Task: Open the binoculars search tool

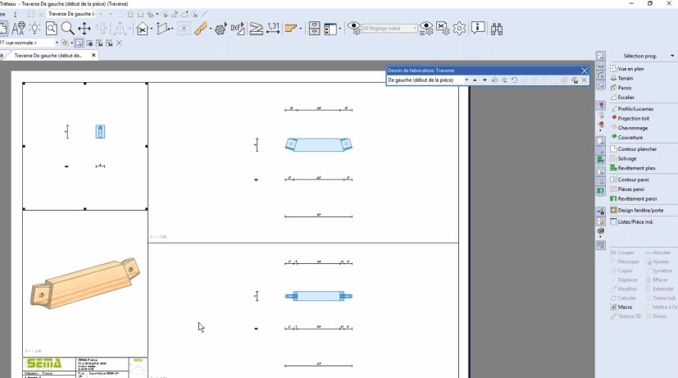Action: point(496,29)
